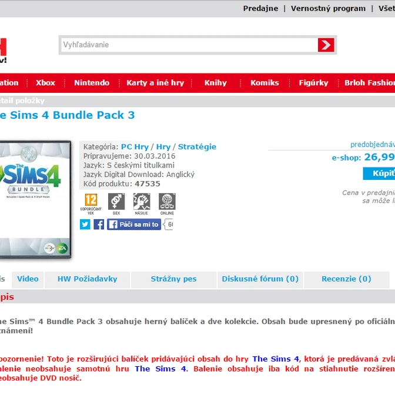Screen dimensions: 395x395
Task: Click the predobjednávka label above price
Action: coord(373,145)
